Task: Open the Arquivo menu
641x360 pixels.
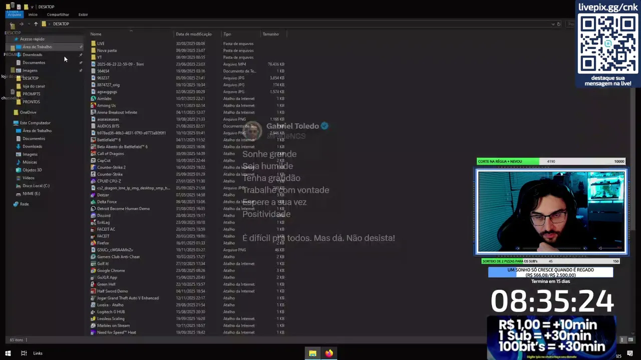Action: [x=15, y=14]
